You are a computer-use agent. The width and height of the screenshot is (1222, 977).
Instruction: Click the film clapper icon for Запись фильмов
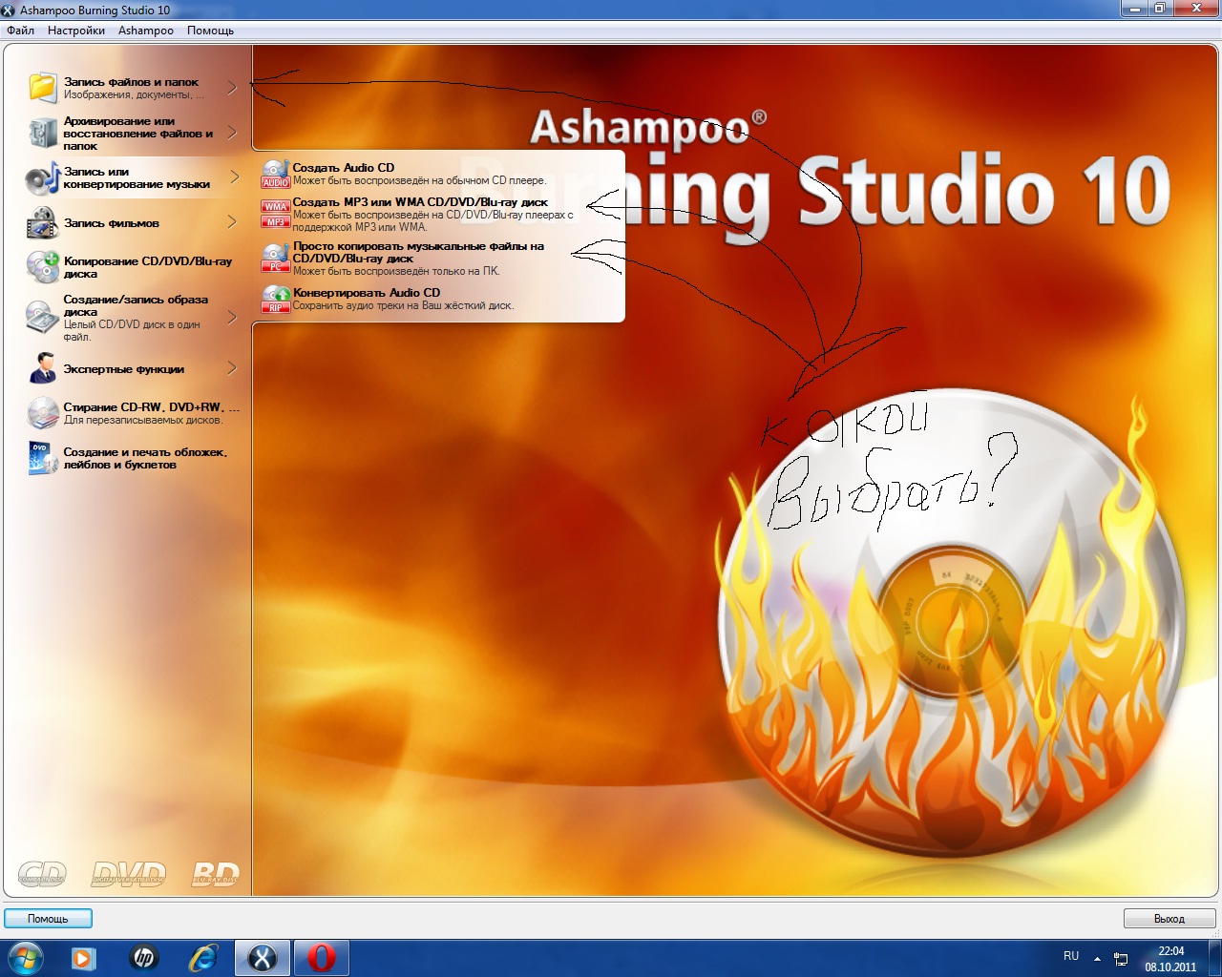click(43, 222)
